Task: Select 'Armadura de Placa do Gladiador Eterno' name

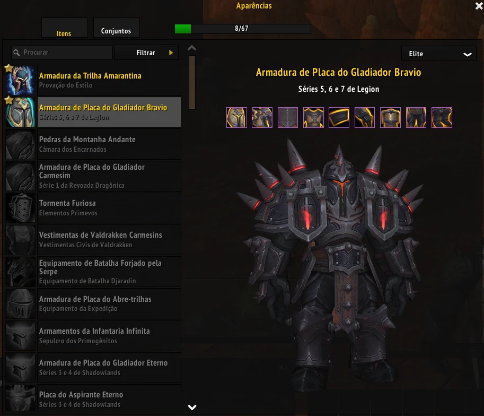Action: click(103, 363)
